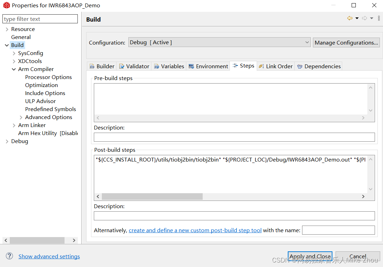Click post-build scroll up arrow

click(x=370, y=159)
